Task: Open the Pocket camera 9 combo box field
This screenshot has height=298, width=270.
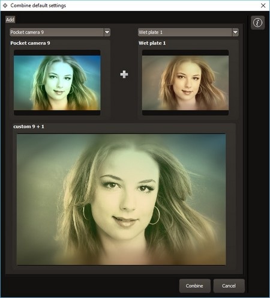Action: tap(60, 32)
